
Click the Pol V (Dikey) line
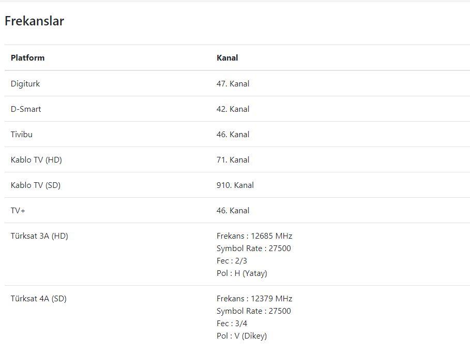point(241,336)
